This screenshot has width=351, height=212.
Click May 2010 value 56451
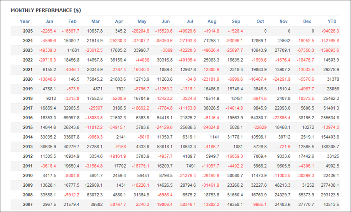pos(142,176)
